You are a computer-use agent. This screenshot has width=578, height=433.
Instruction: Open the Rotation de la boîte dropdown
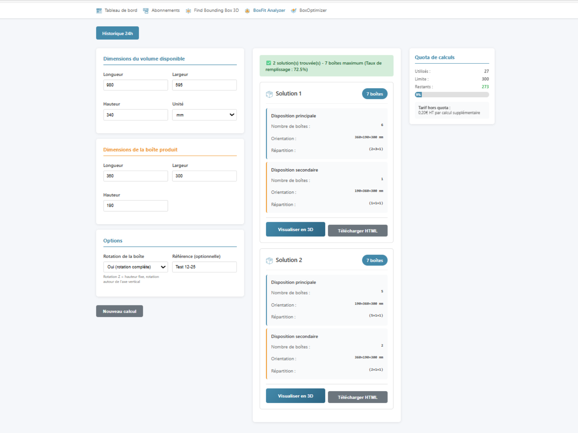click(135, 267)
